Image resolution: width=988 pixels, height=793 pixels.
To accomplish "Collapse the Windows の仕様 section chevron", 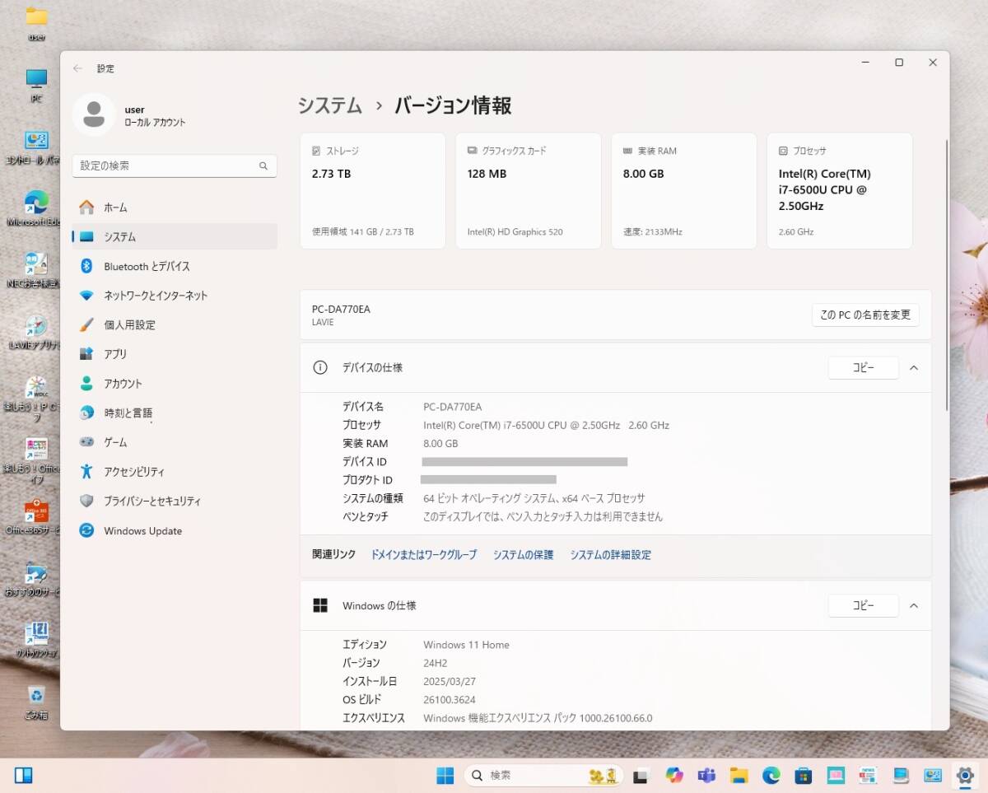I will 914,606.
